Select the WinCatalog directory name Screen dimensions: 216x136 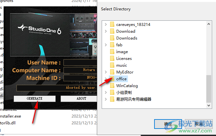(x=127, y=86)
